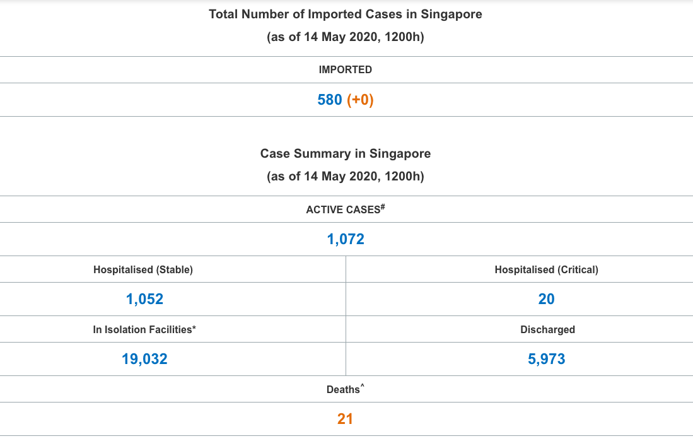Select the Hospitalised (Critical) label

point(546,269)
